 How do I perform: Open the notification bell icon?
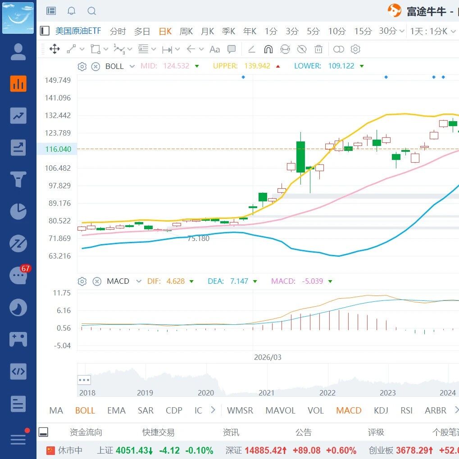click(x=71, y=11)
